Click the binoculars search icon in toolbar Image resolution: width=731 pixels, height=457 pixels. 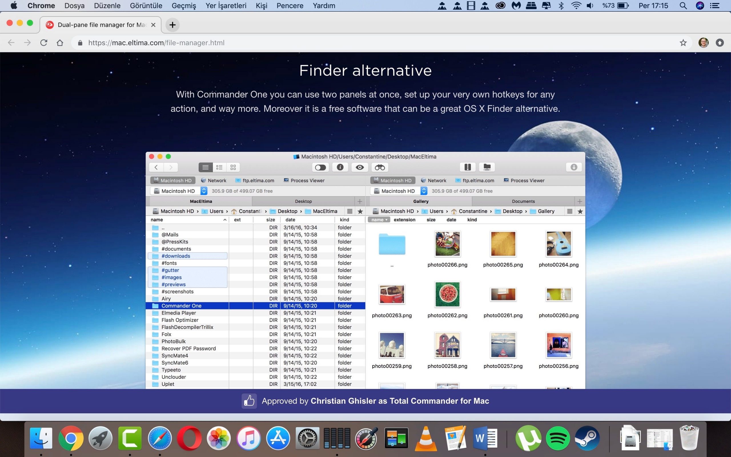coord(380,167)
